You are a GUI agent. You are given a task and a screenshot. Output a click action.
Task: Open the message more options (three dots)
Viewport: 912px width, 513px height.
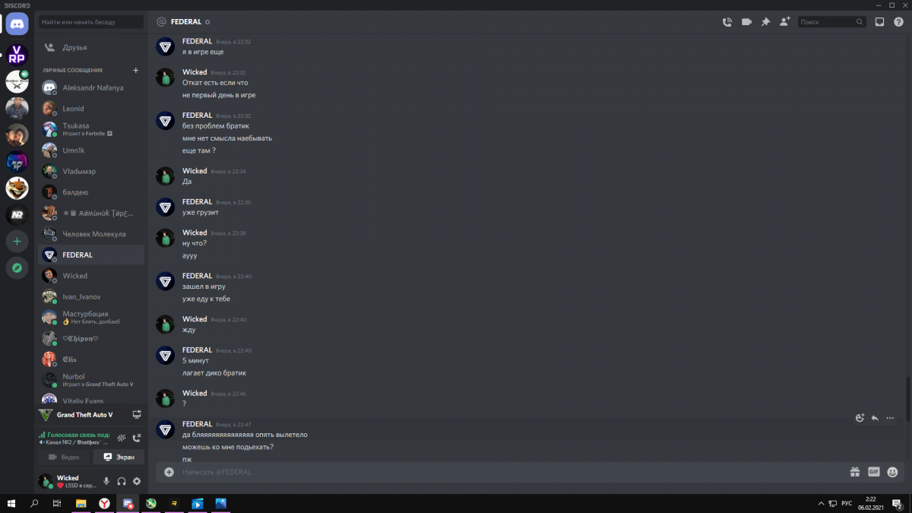[x=890, y=418]
